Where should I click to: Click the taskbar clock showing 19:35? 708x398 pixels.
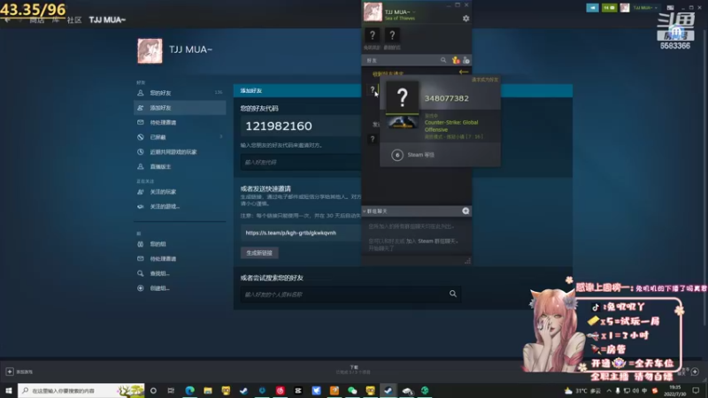[x=675, y=390]
